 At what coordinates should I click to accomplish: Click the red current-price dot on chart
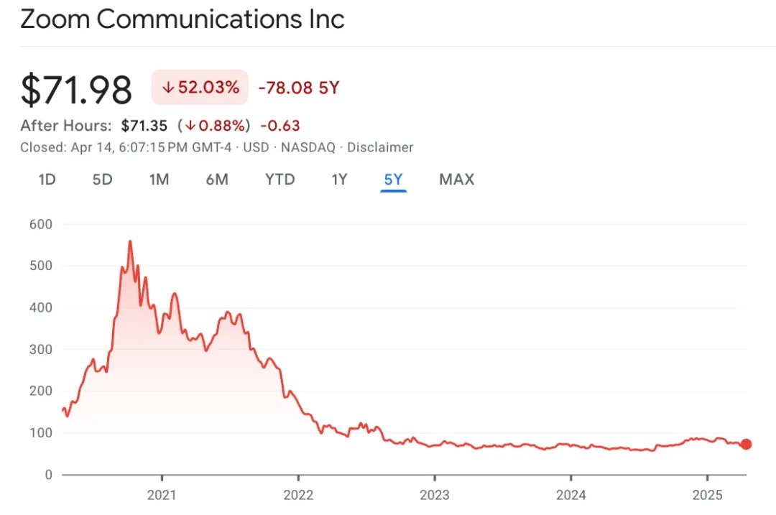pos(746,445)
